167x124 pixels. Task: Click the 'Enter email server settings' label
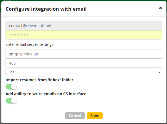tap(29, 44)
